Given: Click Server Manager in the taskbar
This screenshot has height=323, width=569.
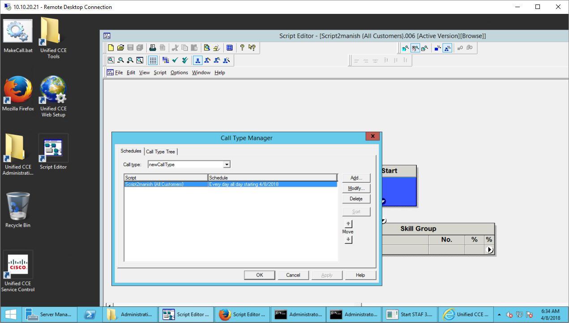Looking at the screenshot, I should click(50, 314).
